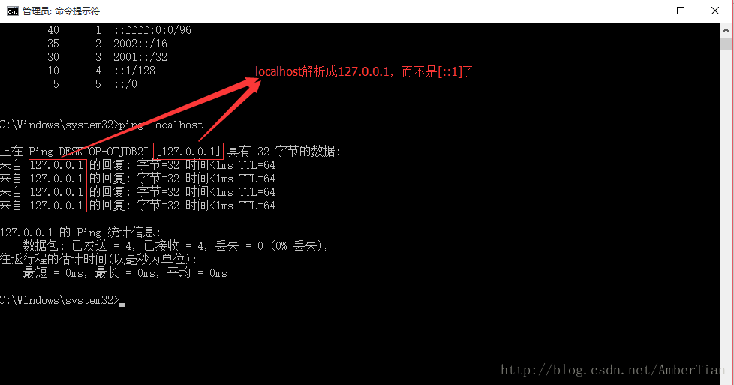
Task: Click the red annotation about localhost resolving to 127.0.0.1
Action: (364, 71)
